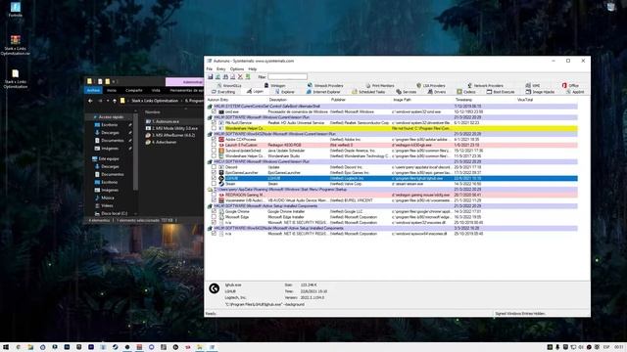This screenshot has width=627, height=352.
Task: Enable the Discord entry checkbox
Action: 214,167
